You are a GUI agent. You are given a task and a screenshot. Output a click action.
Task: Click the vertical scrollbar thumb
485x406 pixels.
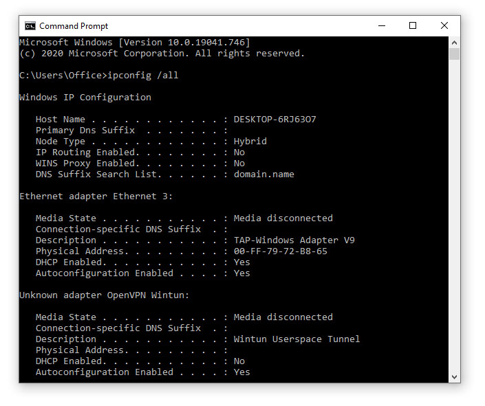click(x=454, y=54)
